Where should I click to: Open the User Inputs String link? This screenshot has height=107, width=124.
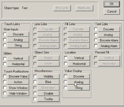coord(18,45)
